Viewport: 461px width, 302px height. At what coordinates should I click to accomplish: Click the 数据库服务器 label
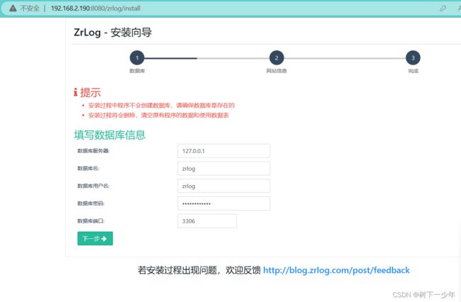coord(93,151)
